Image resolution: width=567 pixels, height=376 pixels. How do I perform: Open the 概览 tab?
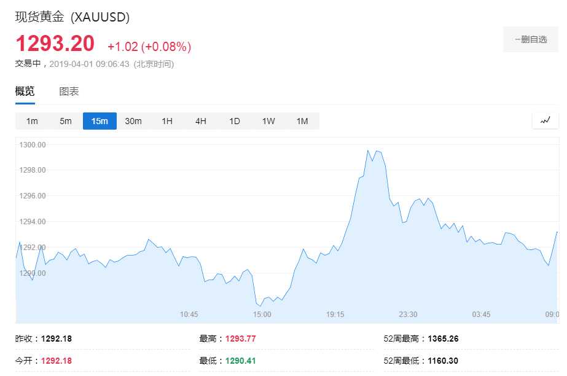(25, 91)
